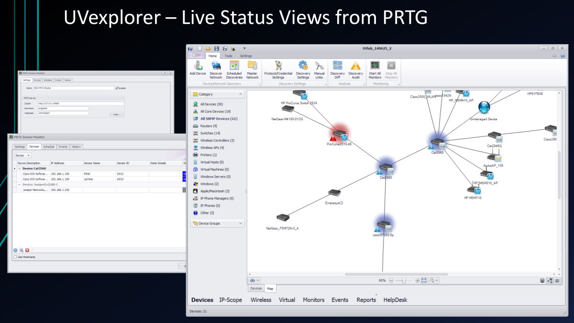The height and width of the screenshot is (323, 574).
Task: Click the map horizontal scrollbar
Action: point(396,274)
